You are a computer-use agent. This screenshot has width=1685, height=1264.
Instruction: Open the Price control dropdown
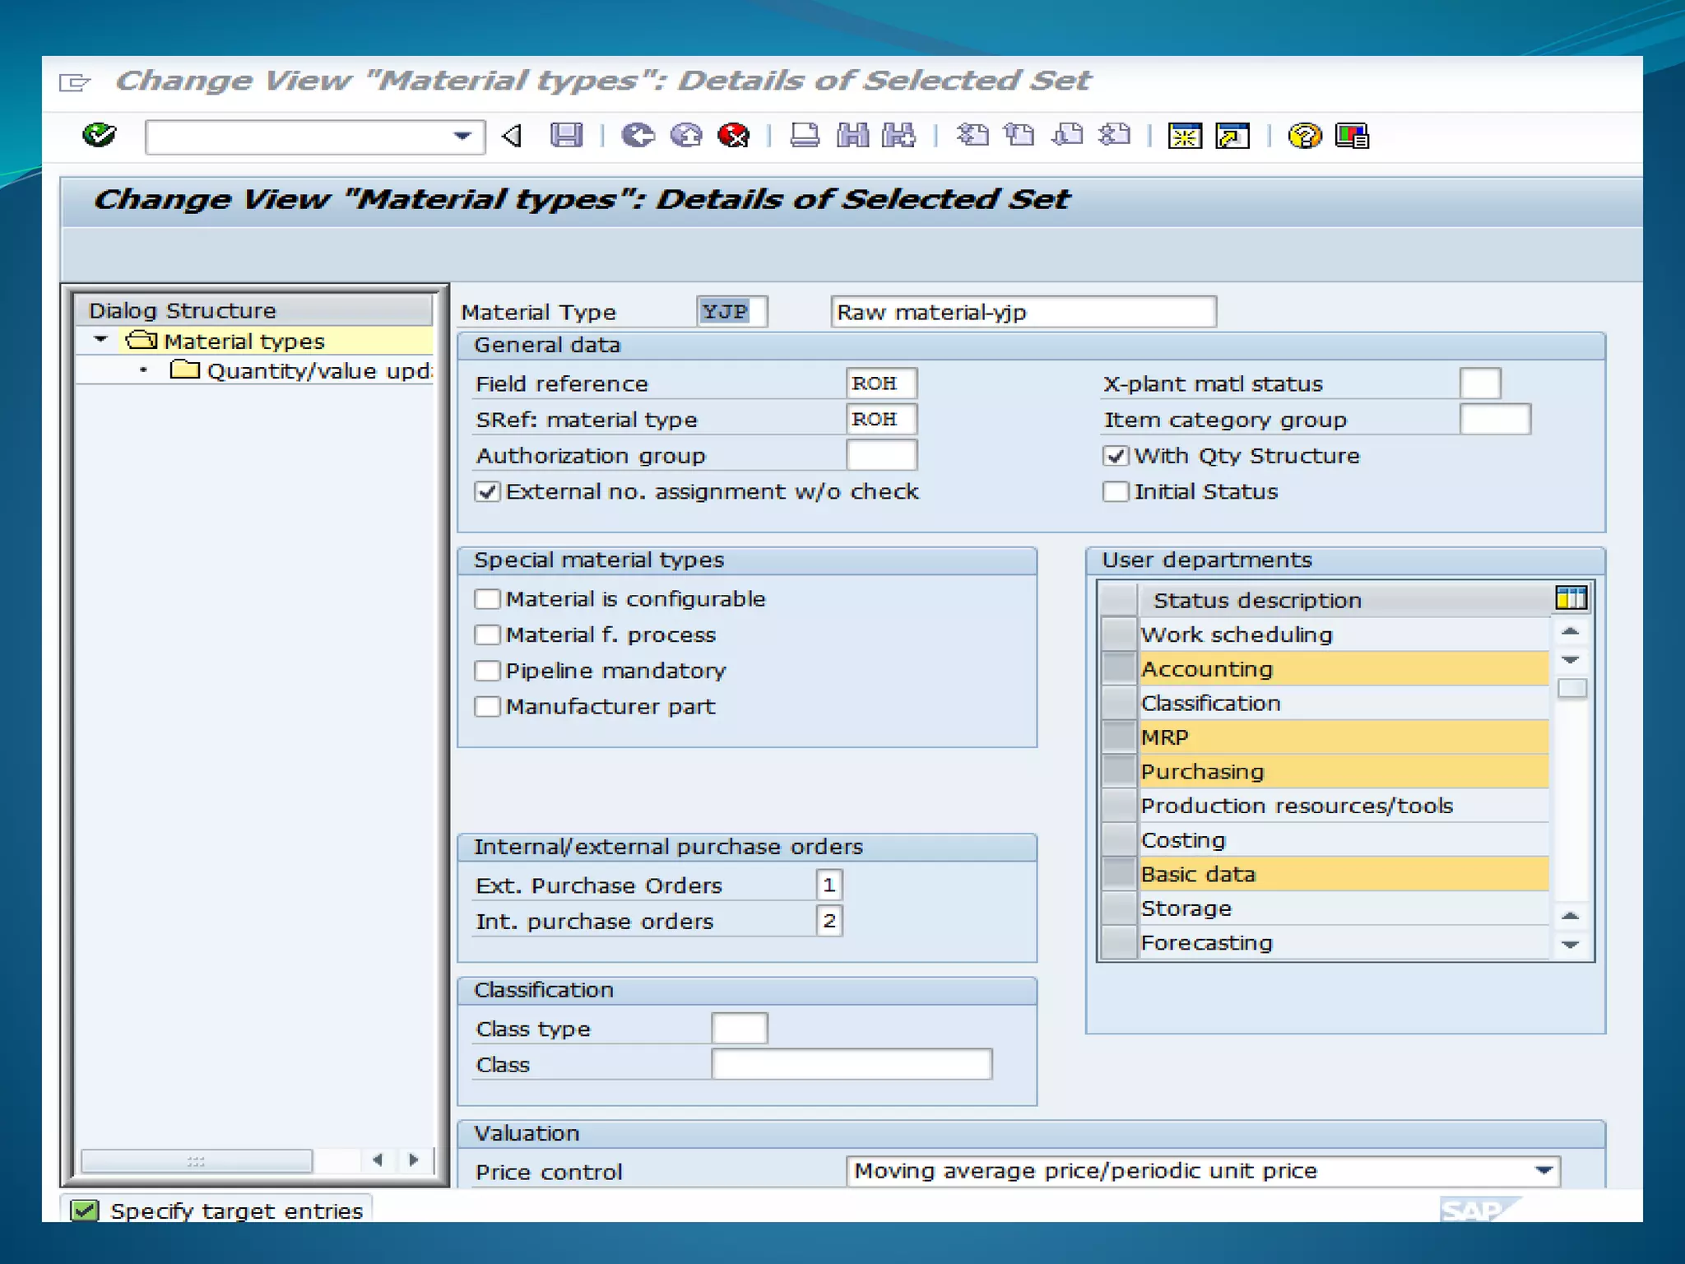[x=1543, y=1170]
